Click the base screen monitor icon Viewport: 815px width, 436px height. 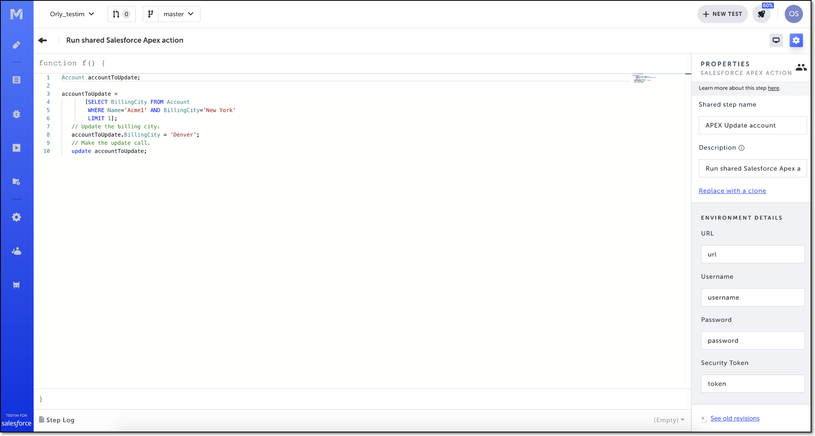776,40
